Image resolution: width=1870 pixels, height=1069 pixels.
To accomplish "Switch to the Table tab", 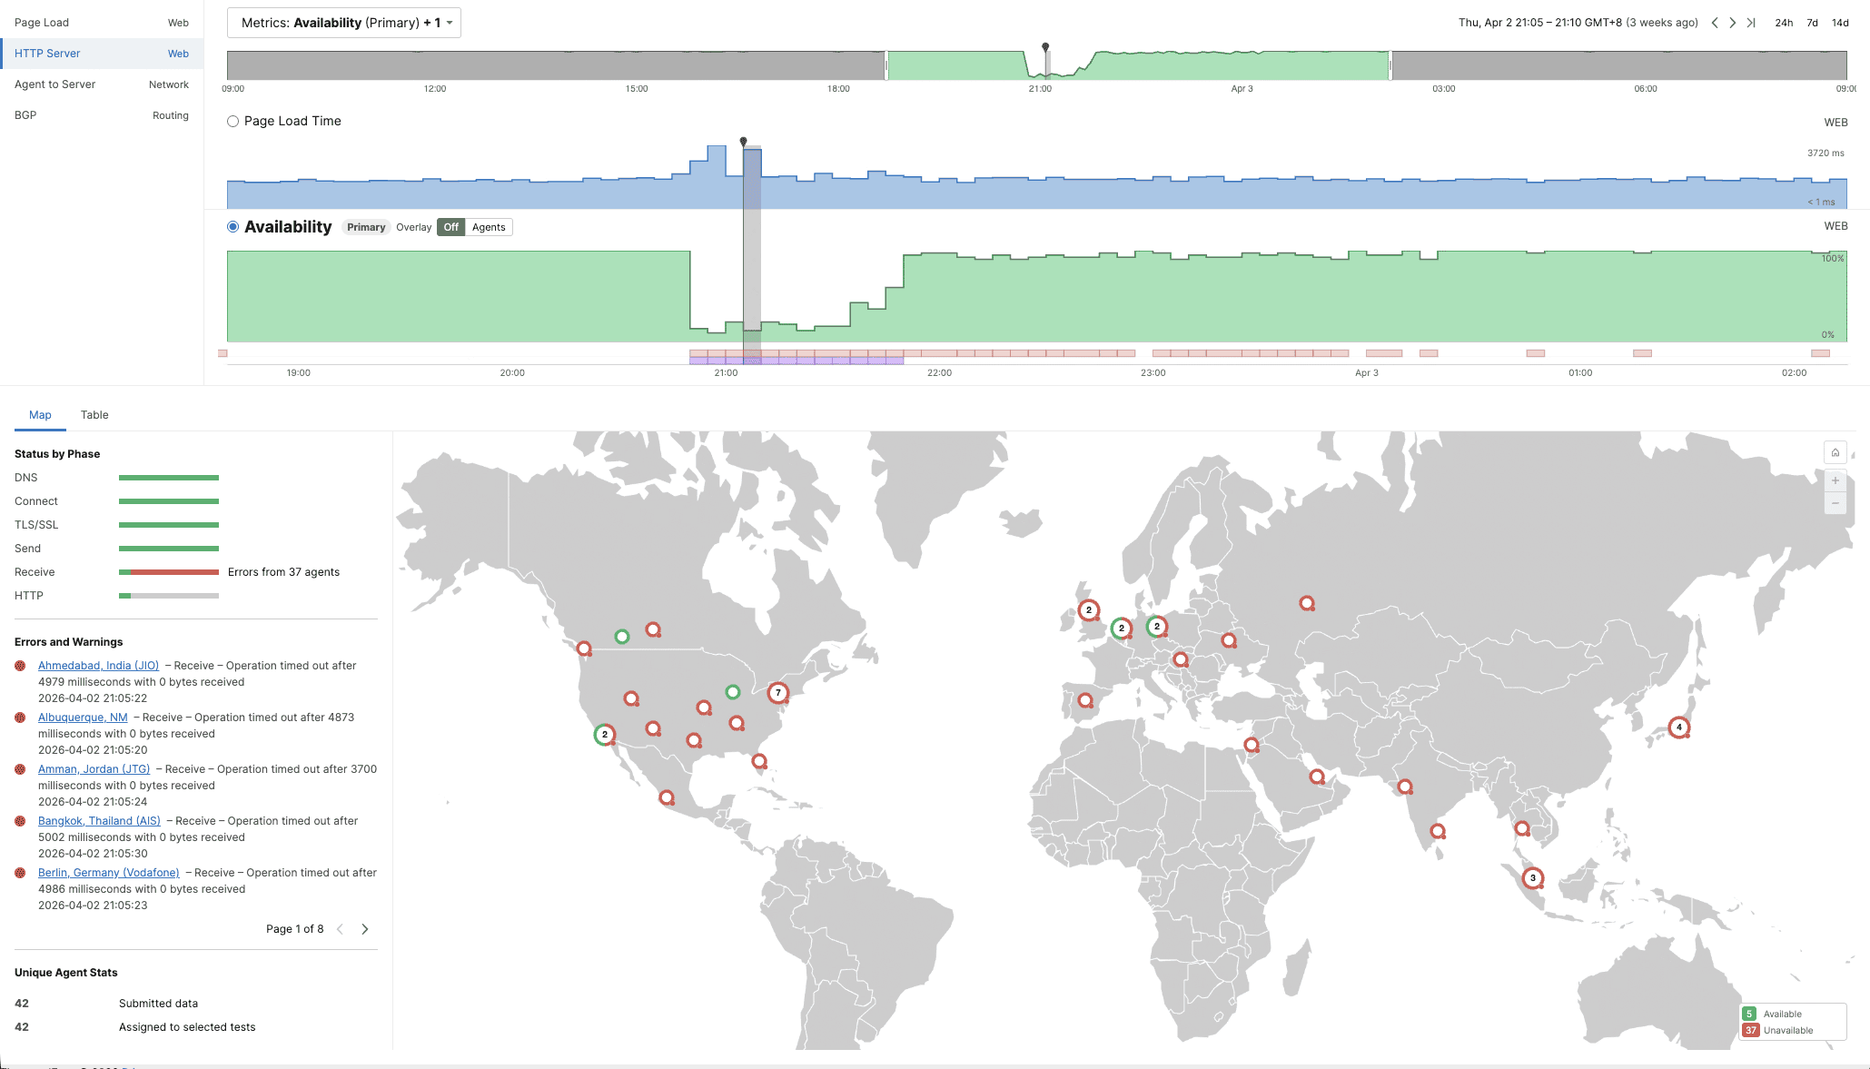I will 94,415.
